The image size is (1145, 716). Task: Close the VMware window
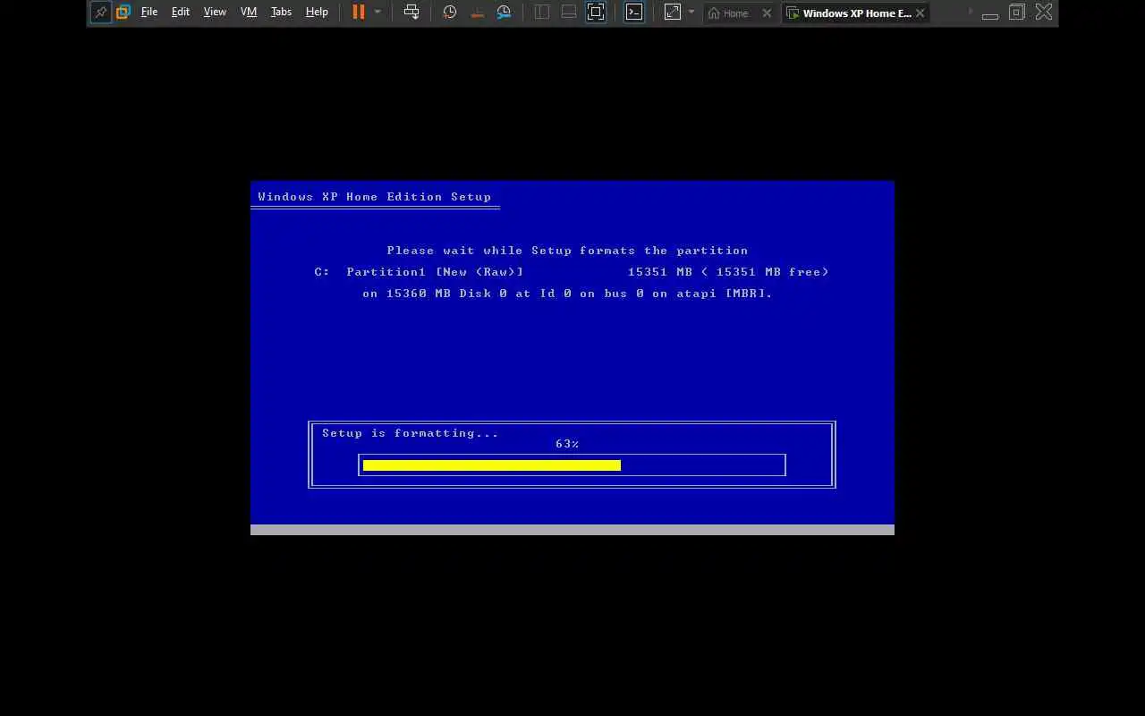click(1044, 13)
